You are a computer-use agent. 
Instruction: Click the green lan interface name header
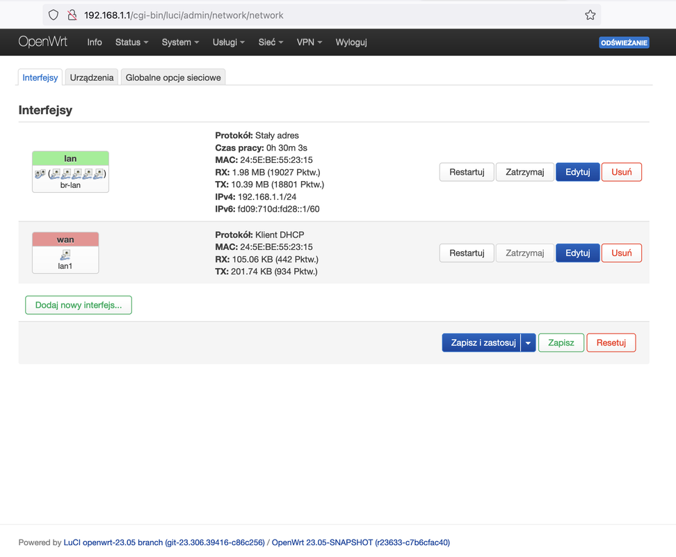tap(70, 158)
